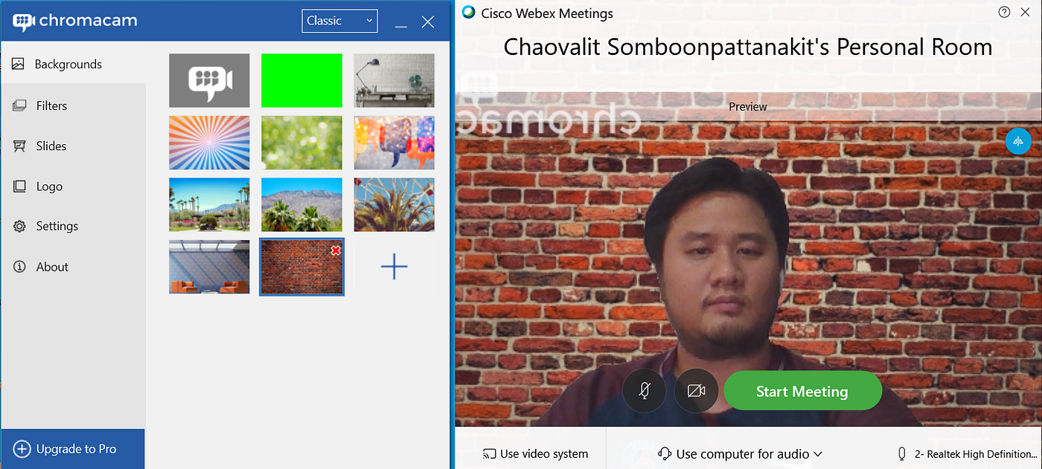
Task: Click Upgrade to Pro
Action: [x=72, y=449]
